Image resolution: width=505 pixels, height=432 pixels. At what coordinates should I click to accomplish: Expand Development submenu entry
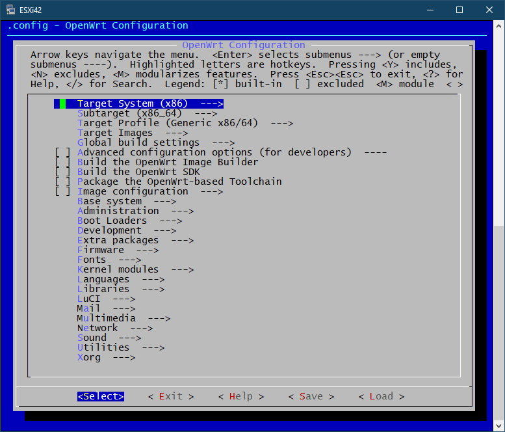[127, 230]
